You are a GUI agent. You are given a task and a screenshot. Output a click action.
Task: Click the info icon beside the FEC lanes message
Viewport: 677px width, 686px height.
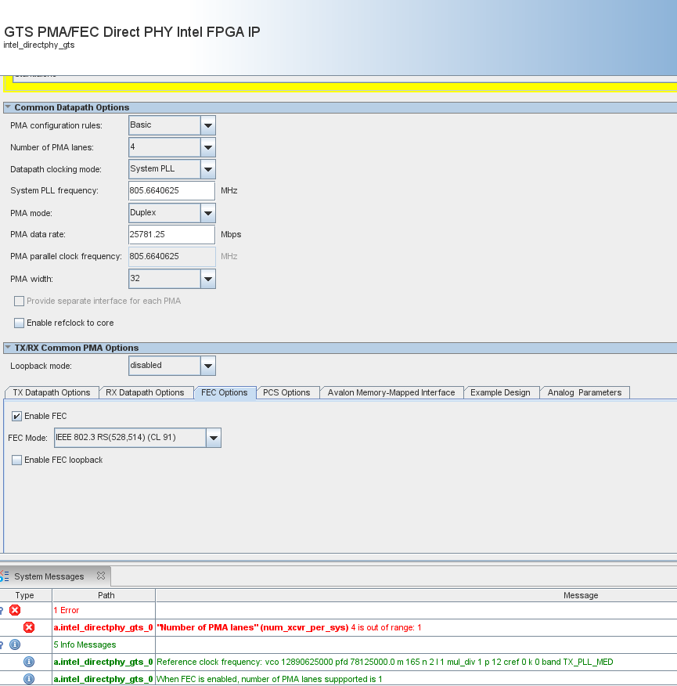[29, 679]
